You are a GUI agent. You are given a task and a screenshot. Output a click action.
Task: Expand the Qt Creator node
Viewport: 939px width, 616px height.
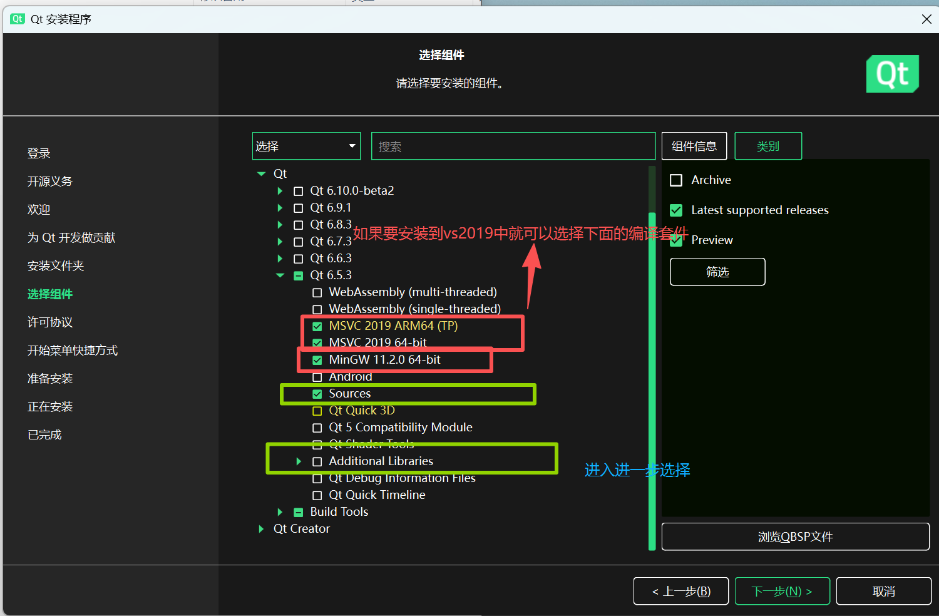click(x=261, y=529)
